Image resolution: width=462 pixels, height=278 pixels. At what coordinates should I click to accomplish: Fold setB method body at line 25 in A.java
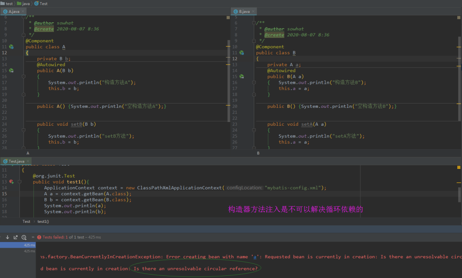click(x=24, y=130)
